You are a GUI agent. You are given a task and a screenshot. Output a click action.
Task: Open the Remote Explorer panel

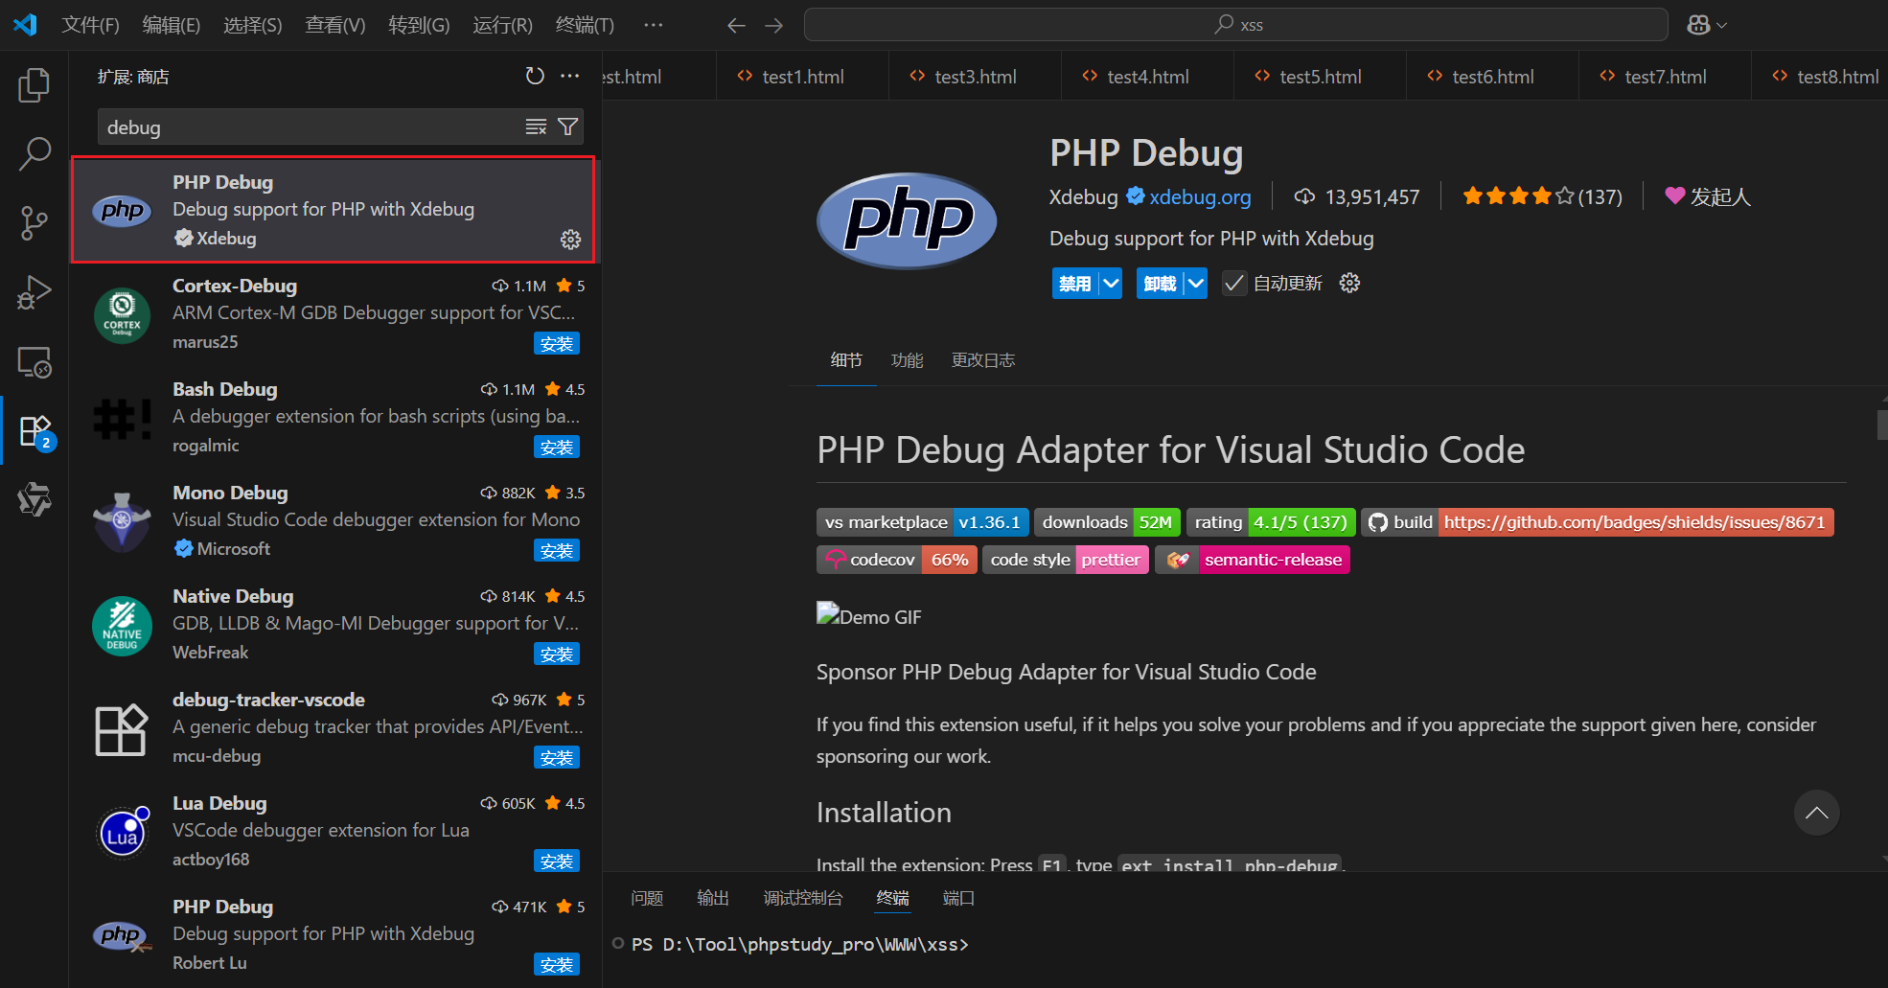(35, 361)
